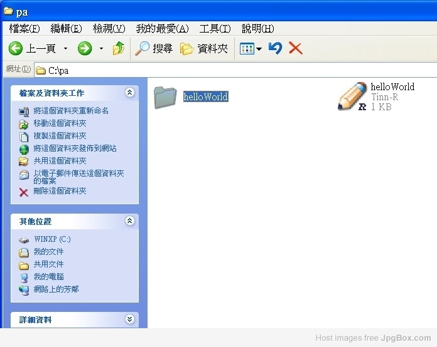Open the 檢視(V) menu
The image size is (437, 347).
(109, 29)
